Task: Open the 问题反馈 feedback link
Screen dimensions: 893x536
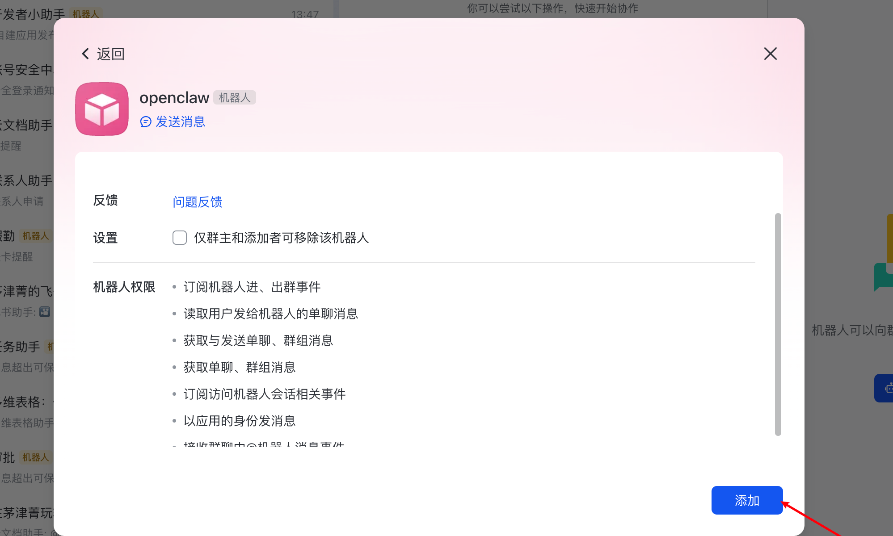Action: [x=198, y=202]
